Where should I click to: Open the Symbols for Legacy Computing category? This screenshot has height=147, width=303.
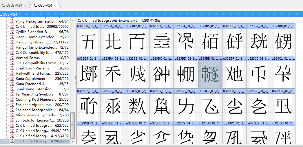(35, 120)
